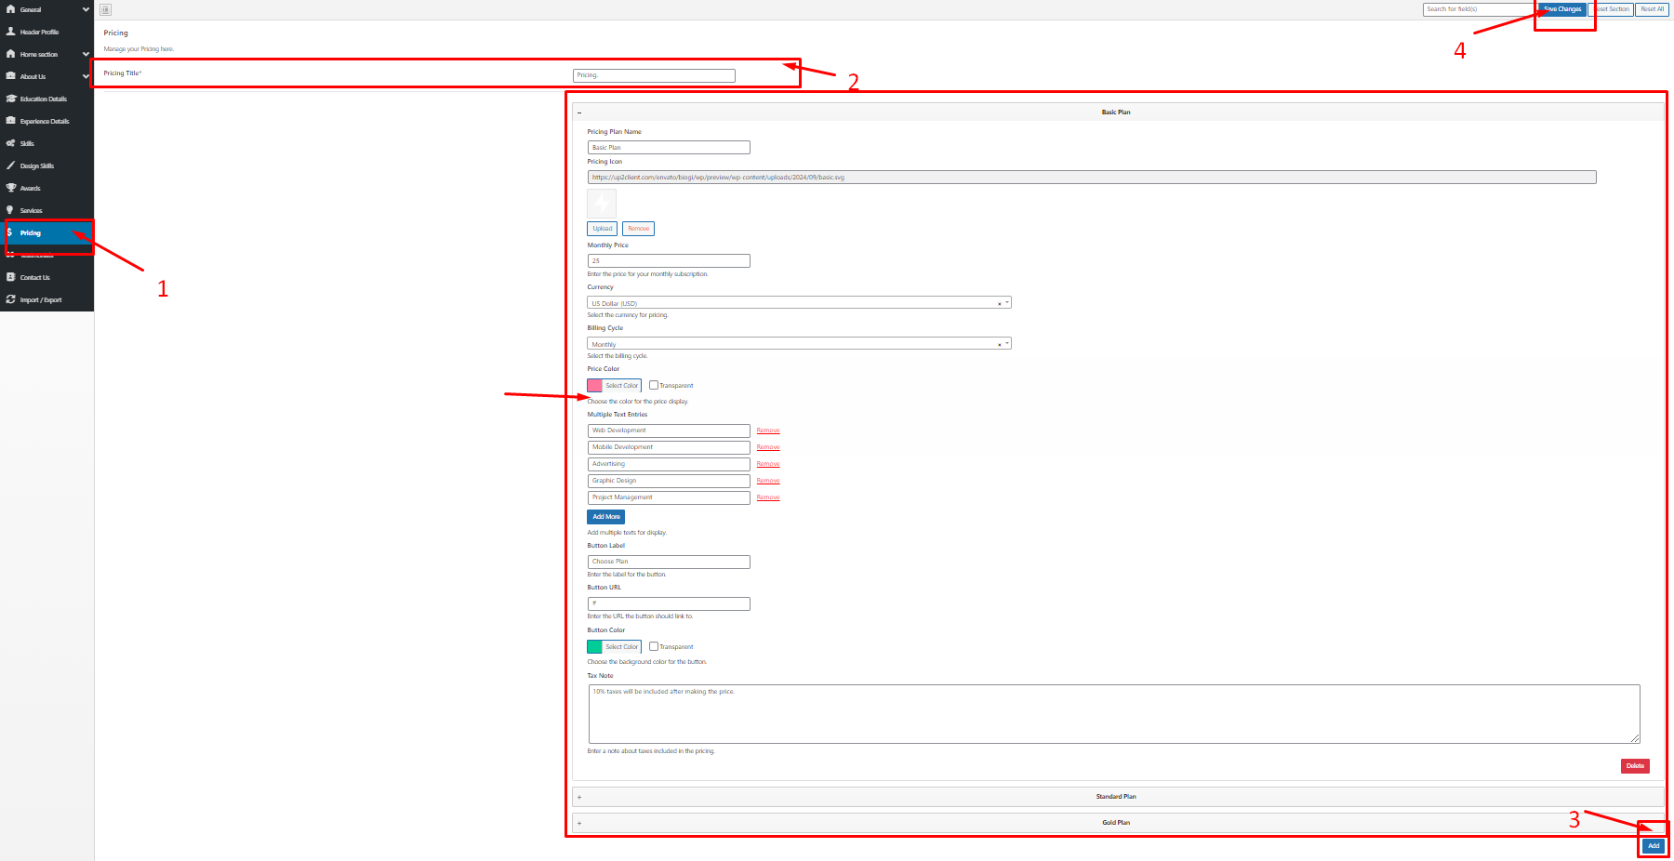
Task: Remove the Web Development text entry
Action: (x=768, y=430)
